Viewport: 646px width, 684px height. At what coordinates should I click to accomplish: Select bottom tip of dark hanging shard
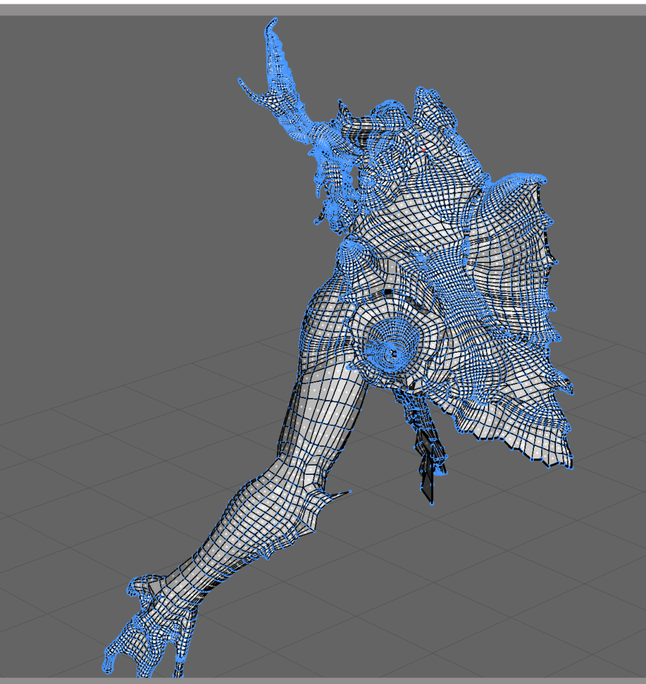431,502
